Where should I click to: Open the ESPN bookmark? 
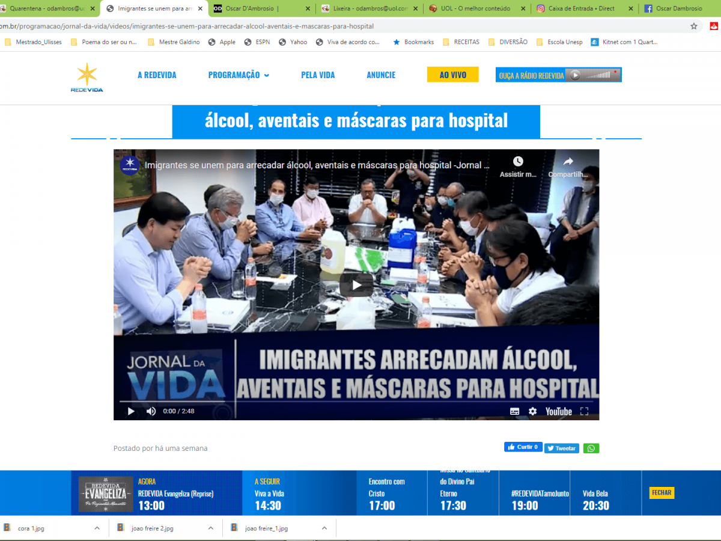click(257, 42)
